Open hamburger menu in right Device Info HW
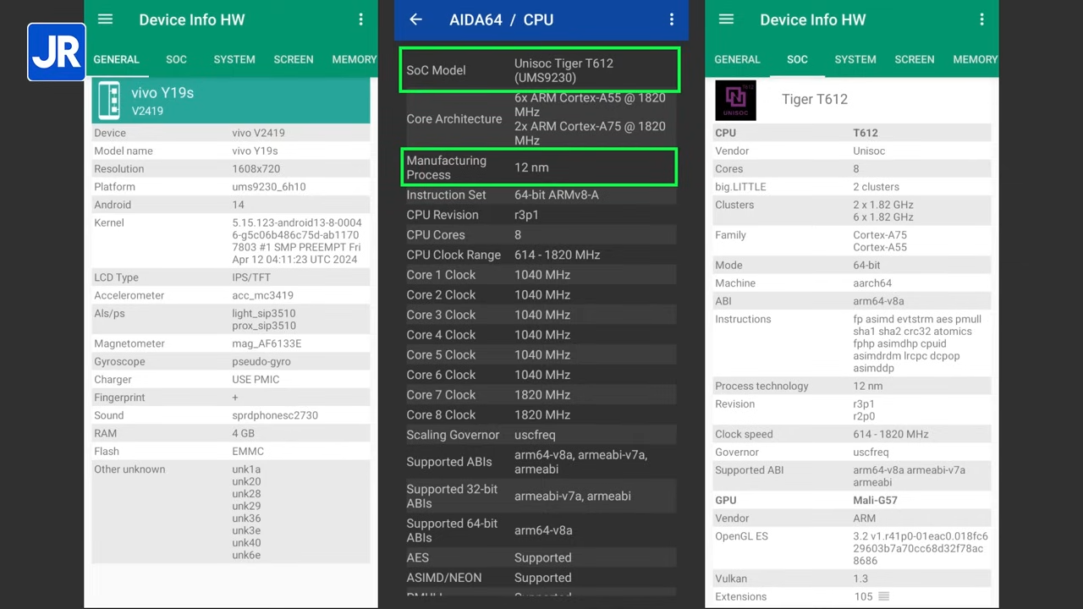 tap(726, 19)
